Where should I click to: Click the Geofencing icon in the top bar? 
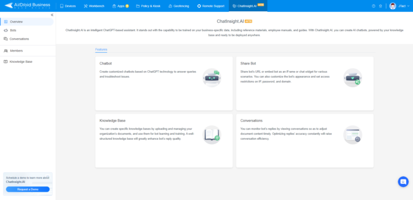[x=170, y=6]
